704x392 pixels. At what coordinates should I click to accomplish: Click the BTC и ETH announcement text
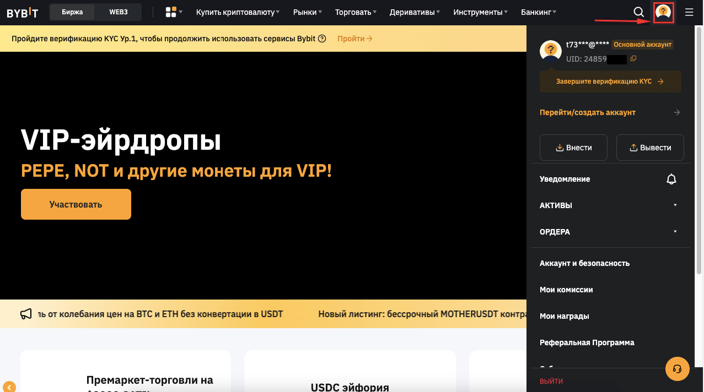point(161,314)
